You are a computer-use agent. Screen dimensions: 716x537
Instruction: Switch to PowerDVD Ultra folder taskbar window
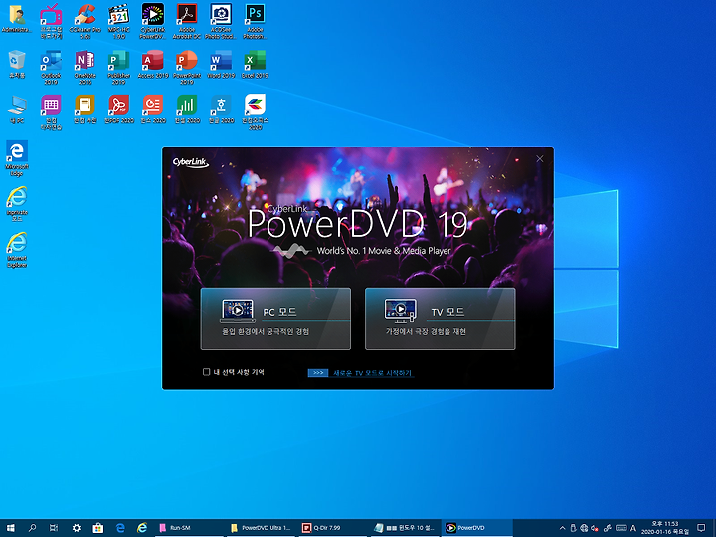[x=261, y=528]
